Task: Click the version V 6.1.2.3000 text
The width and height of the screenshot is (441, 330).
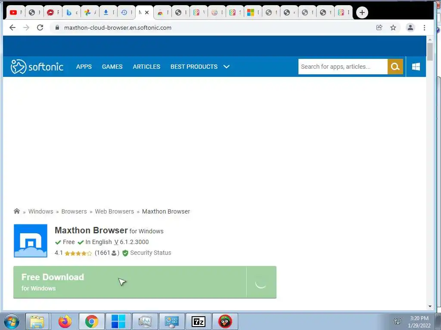Action: [x=131, y=242]
